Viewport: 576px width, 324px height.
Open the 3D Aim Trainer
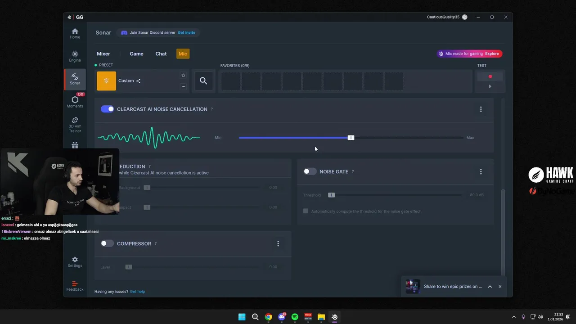pos(75,125)
